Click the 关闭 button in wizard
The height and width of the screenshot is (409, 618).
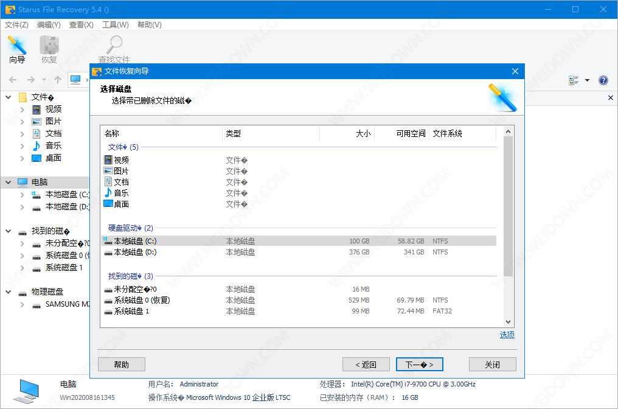point(493,365)
